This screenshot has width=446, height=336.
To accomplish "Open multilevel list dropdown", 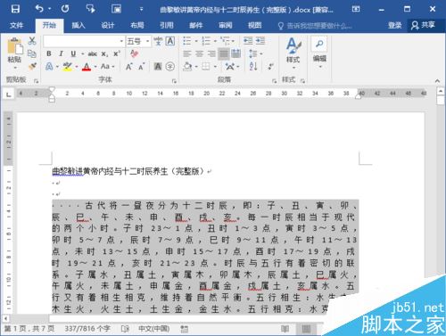I will click(233, 41).
